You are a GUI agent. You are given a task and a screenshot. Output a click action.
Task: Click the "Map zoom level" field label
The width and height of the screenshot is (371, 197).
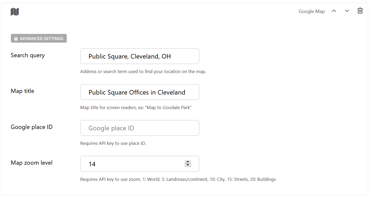pos(32,163)
